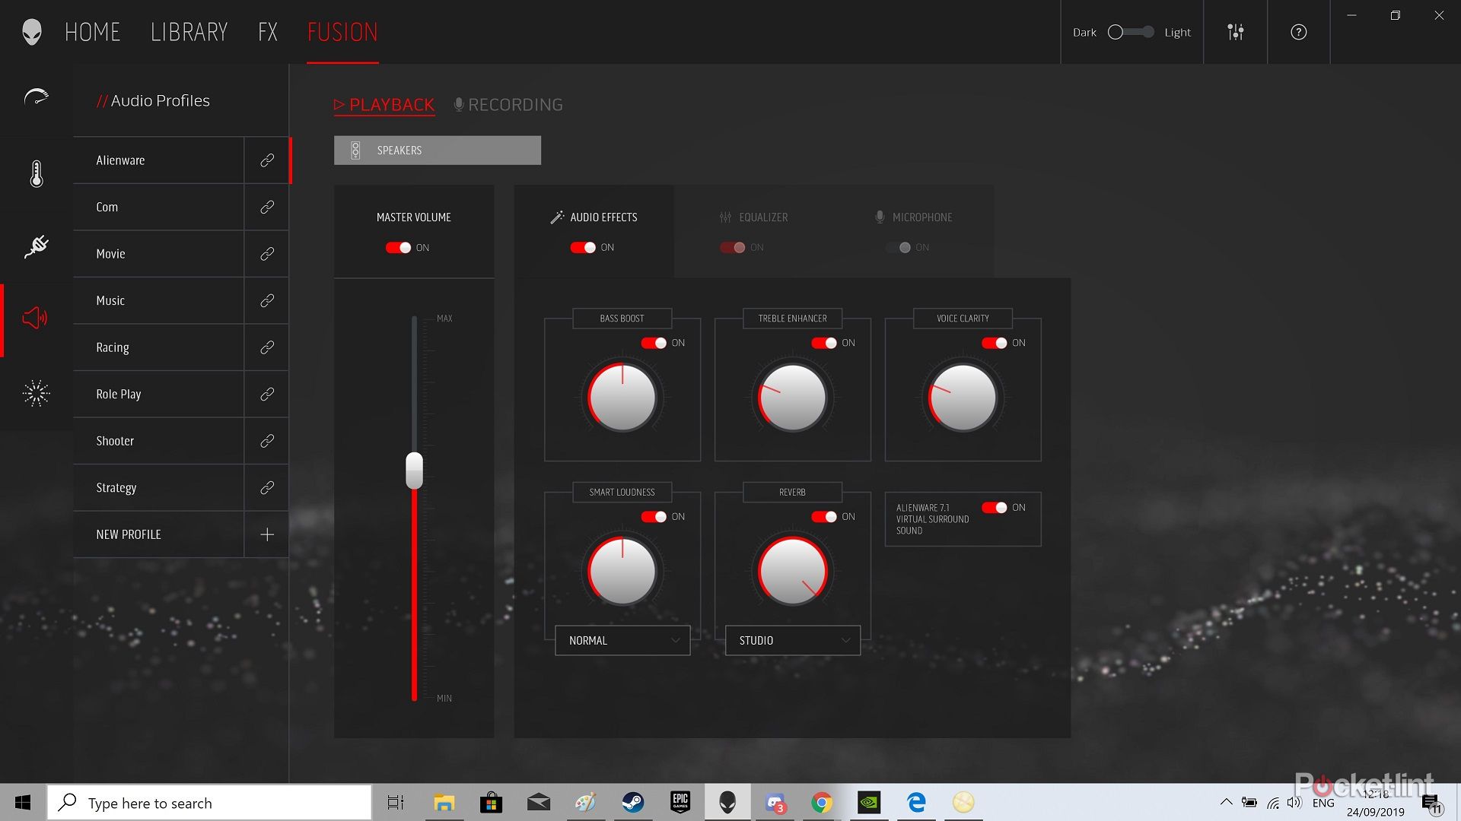Screen dimensions: 1461x821
Task: Click the link icon for Shooter profile
Action: coord(267,441)
